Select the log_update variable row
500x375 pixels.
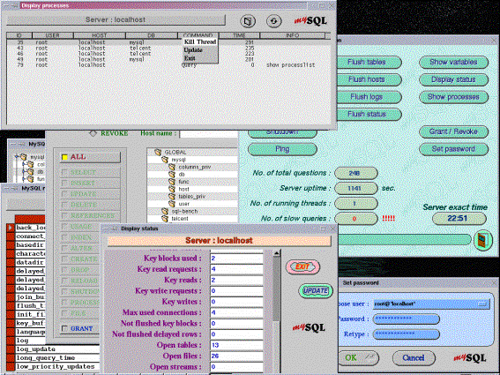coord(57,349)
